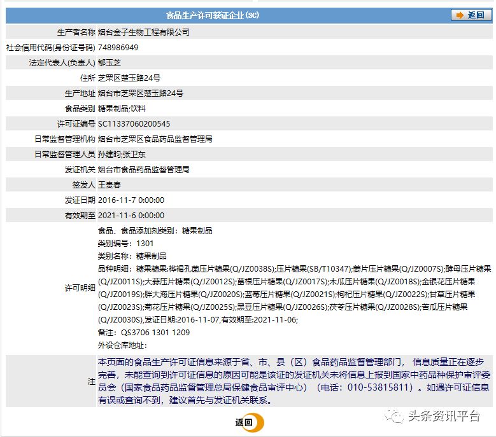
Task: Click the label 许可证编号
Action: pyautogui.click(x=76, y=123)
